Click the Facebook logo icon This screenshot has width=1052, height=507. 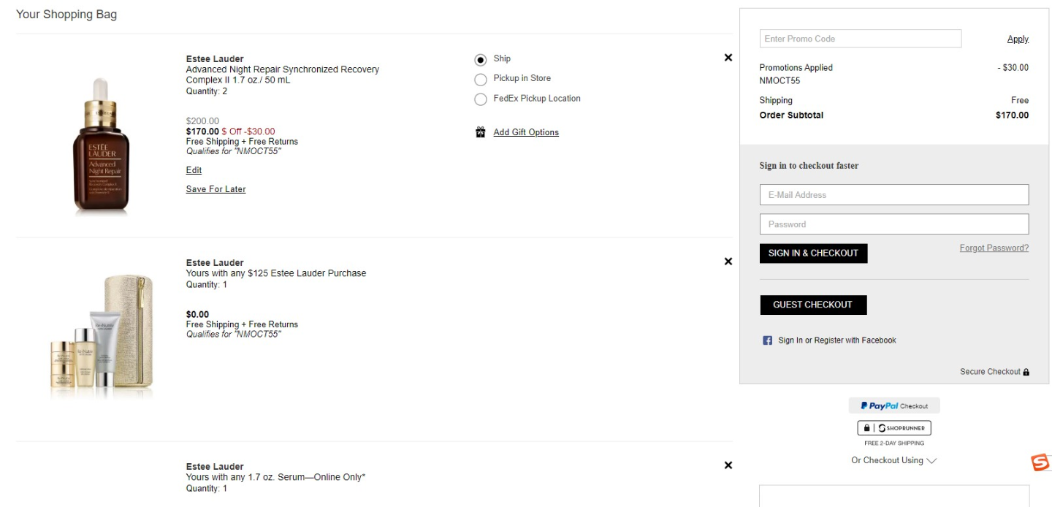point(768,340)
